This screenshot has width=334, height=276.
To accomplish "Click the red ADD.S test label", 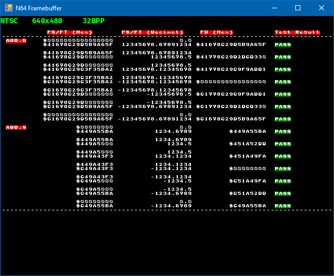I will point(16,127).
